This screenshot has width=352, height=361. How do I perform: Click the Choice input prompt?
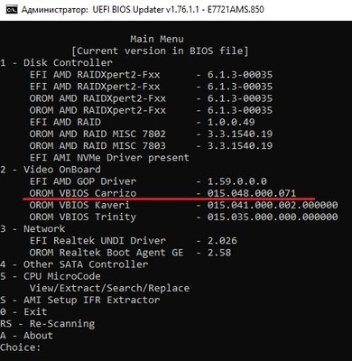[x=21, y=347]
